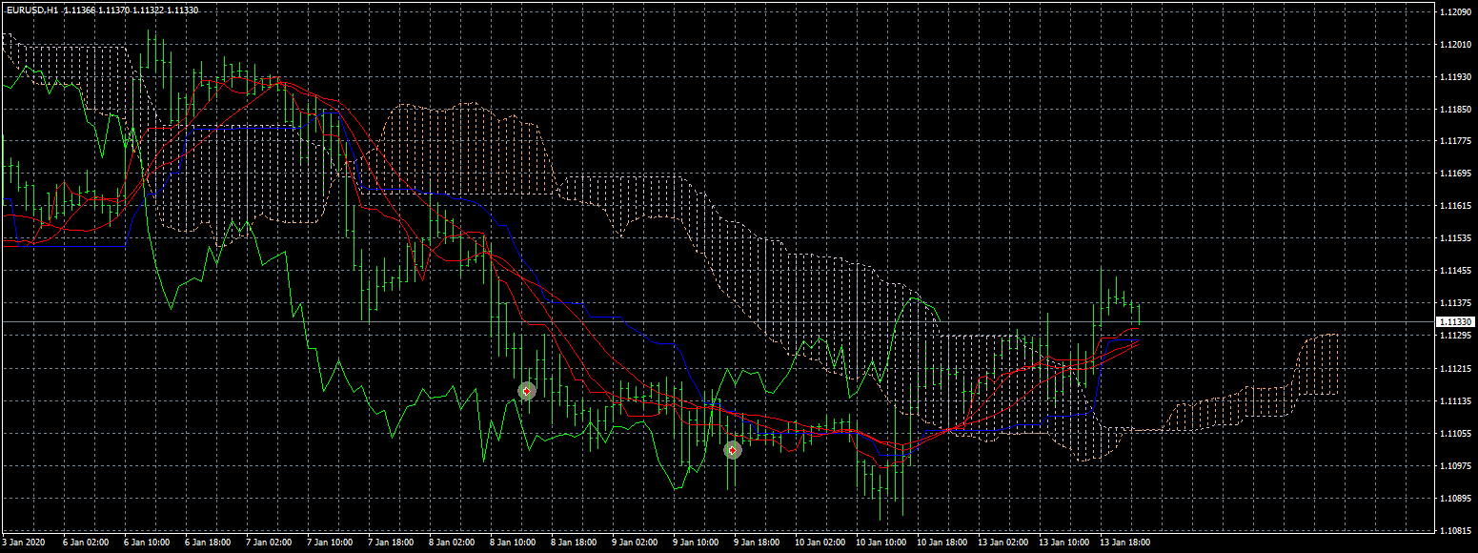Click the 1.11775 price axis label
Screen dimensions: 1478x553
1457,142
